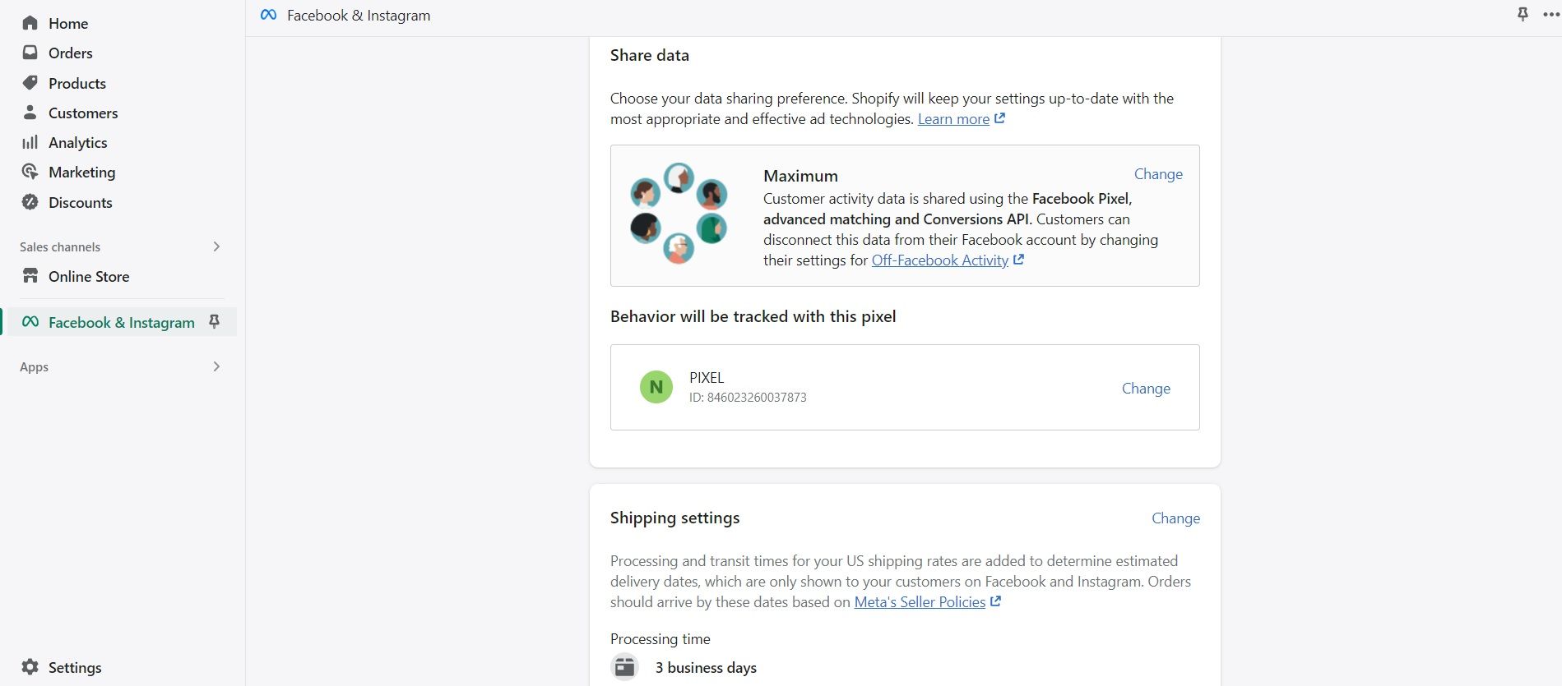This screenshot has height=686, width=1562.
Task: Open Meta's Seller Policies link
Action: coord(920,602)
